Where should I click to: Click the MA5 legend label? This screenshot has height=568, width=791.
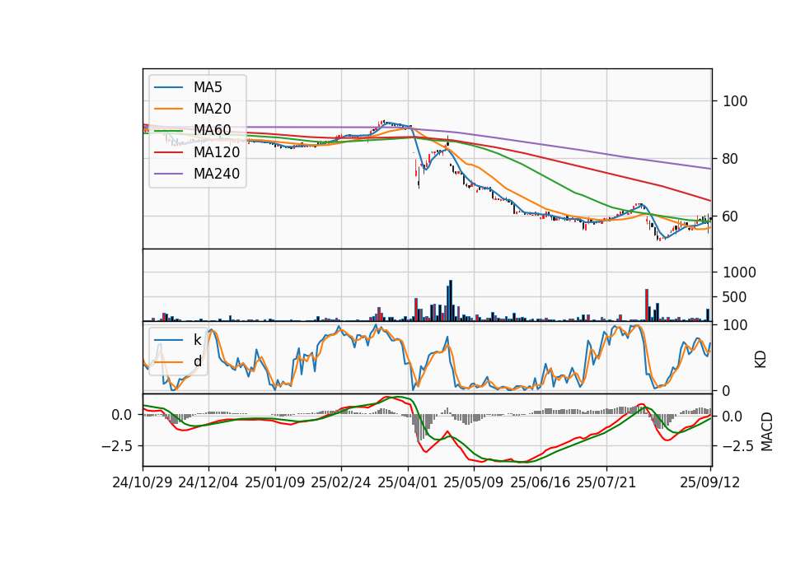click(208, 87)
